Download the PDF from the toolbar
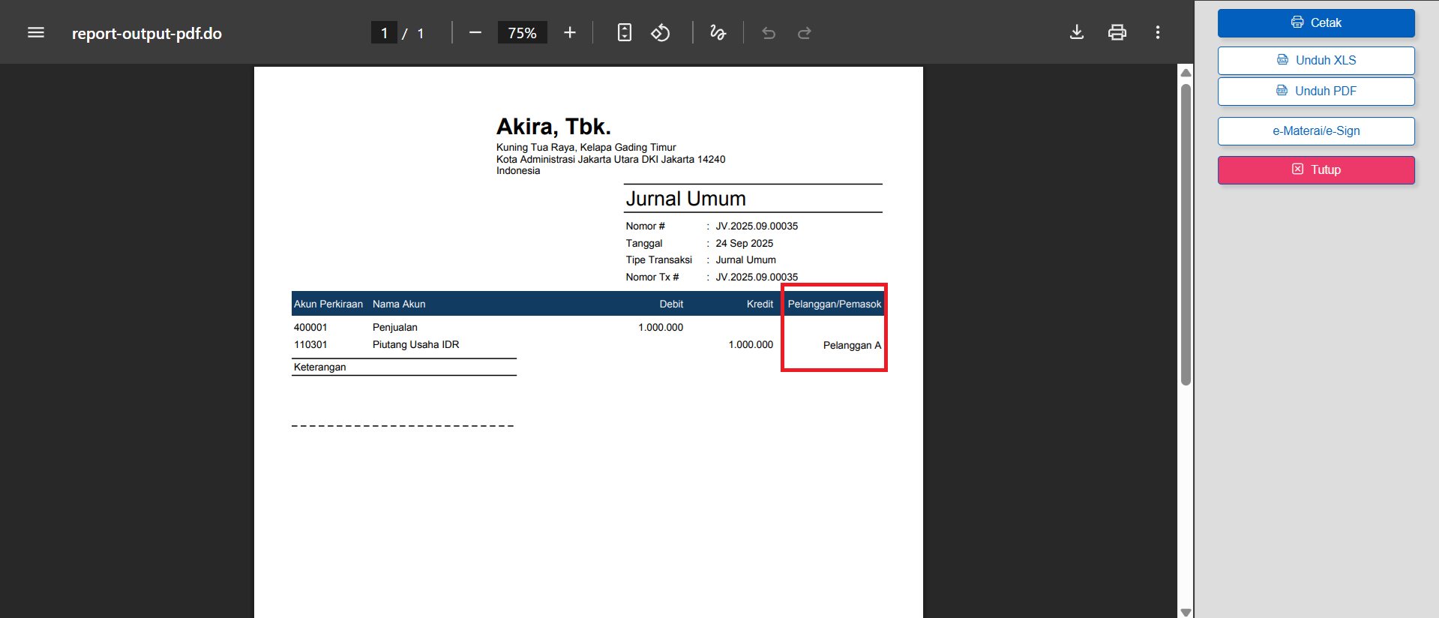The height and width of the screenshot is (618, 1439). click(x=1076, y=32)
